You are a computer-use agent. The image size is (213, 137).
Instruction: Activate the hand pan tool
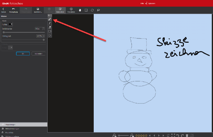point(80,10)
